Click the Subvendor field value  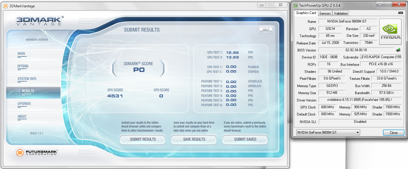click(x=381, y=57)
